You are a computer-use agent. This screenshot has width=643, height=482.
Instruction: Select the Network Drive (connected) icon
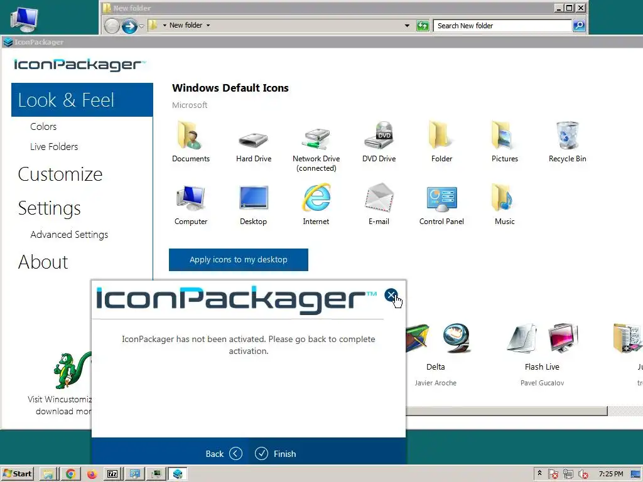click(316, 139)
